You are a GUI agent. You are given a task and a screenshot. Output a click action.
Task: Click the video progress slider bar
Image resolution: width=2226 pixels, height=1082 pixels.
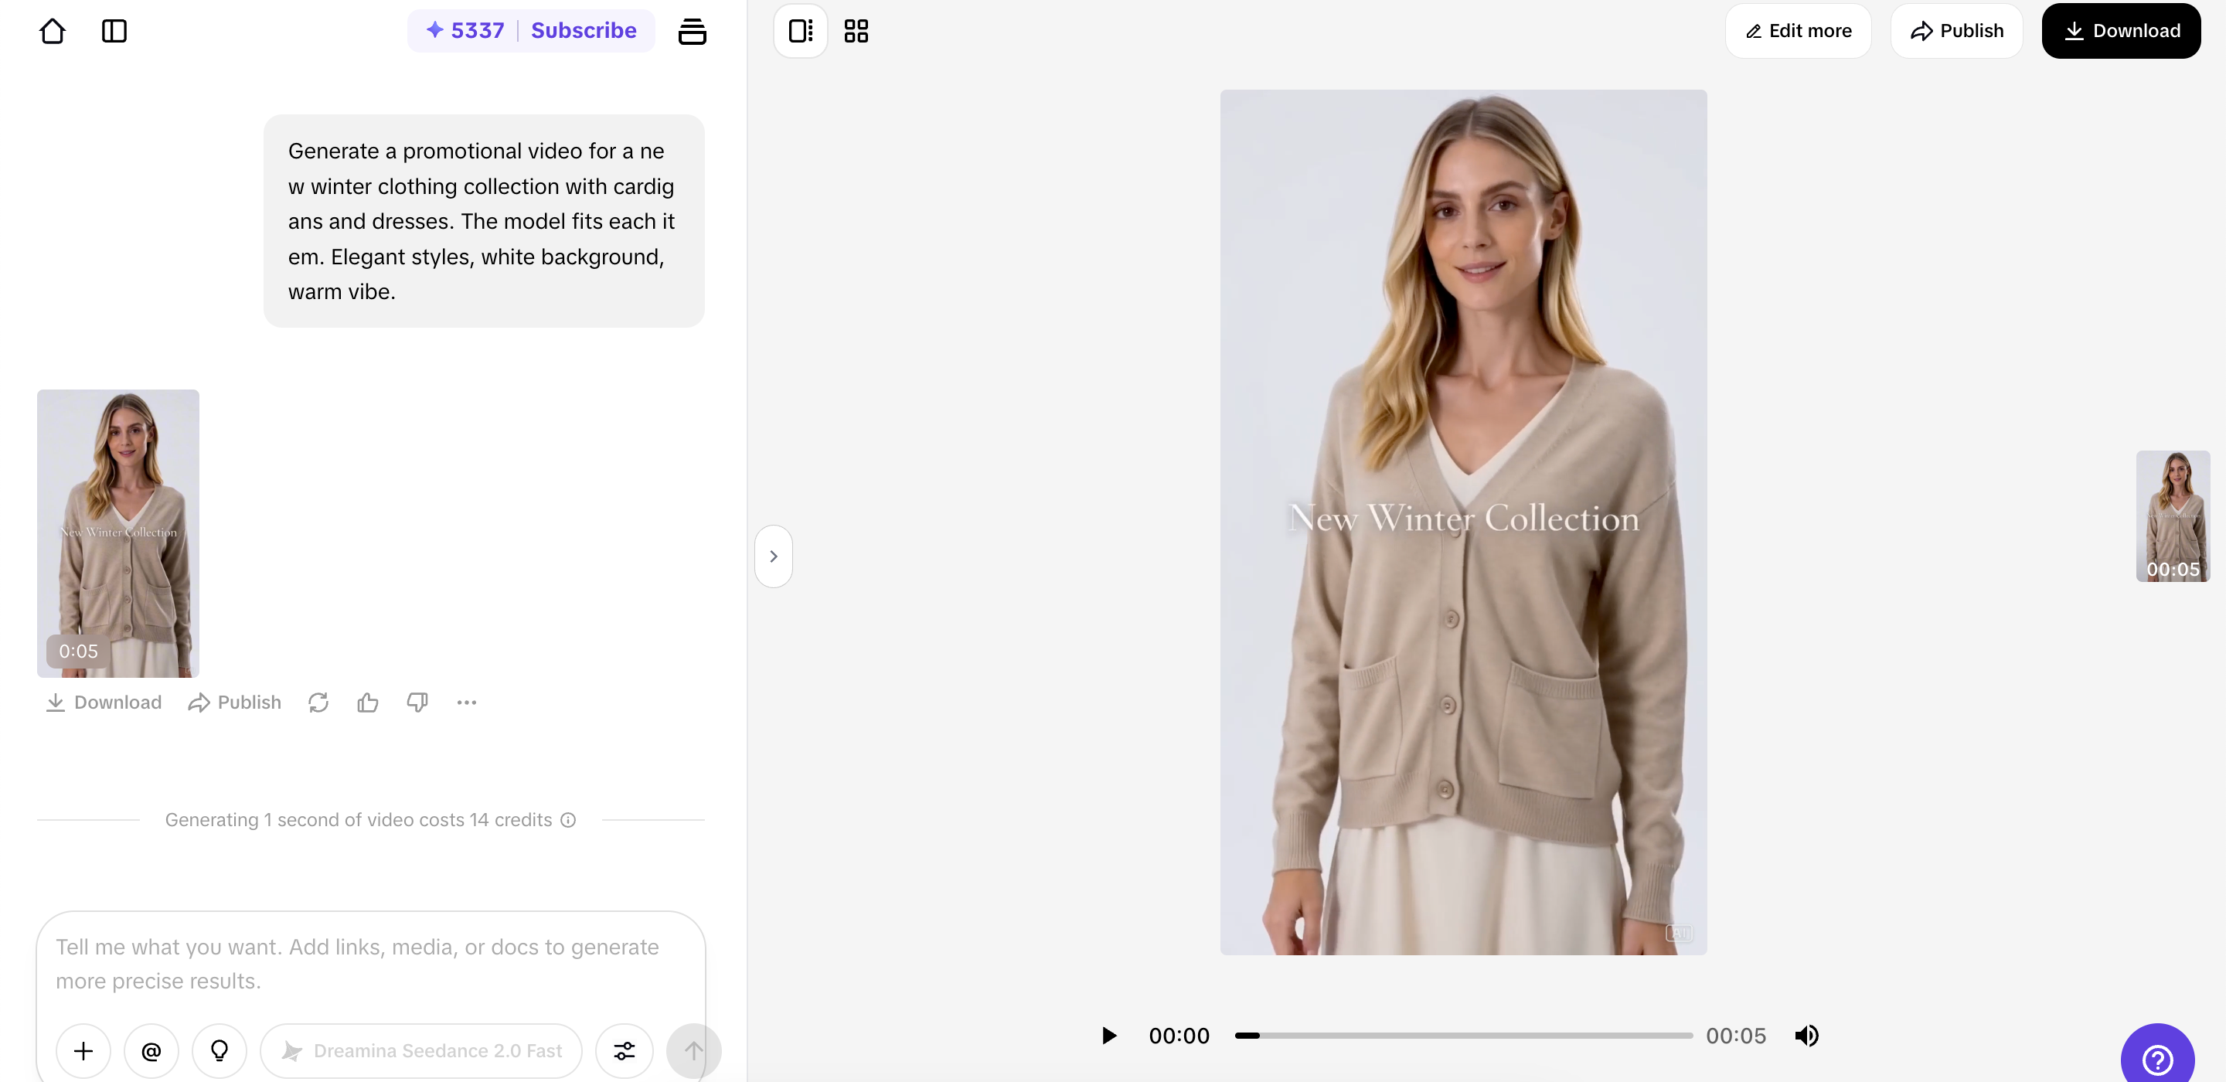pyautogui.click(x=1463, y=1036)
